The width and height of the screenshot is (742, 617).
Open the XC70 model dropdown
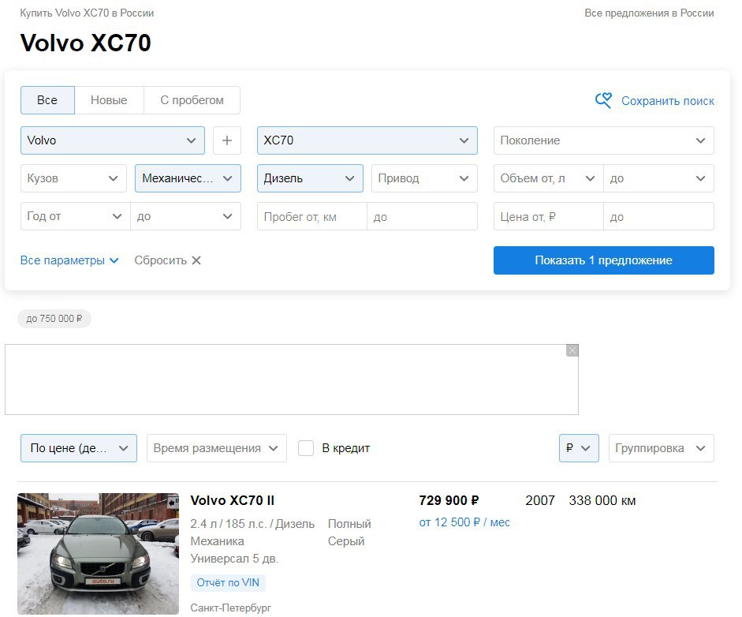367,140
